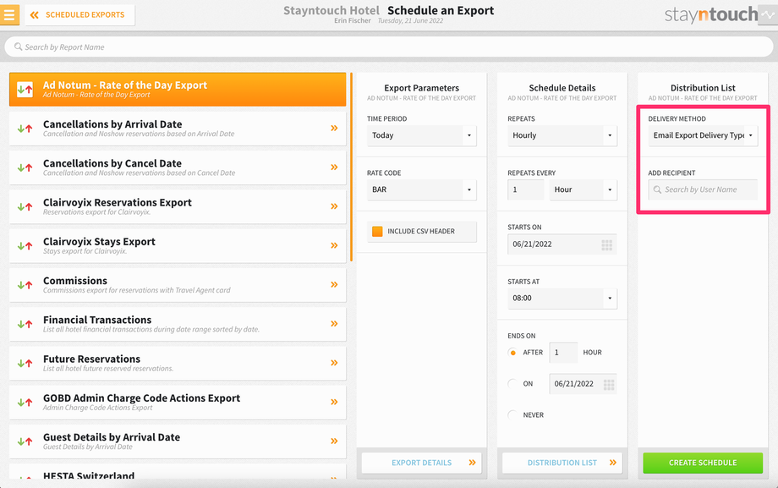Select Ends On Never radio button

pyautogui.click(x=512, y=415)
